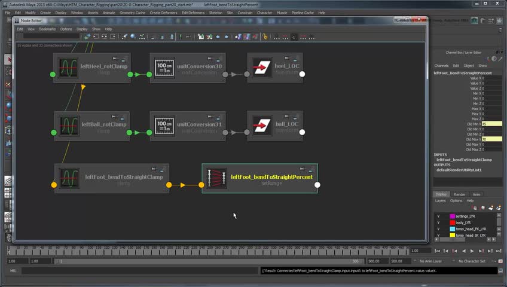Screen dimensions: 507x287
Task: Click the ruler icon on unitConversion31 node
Action: coord(164,126)
